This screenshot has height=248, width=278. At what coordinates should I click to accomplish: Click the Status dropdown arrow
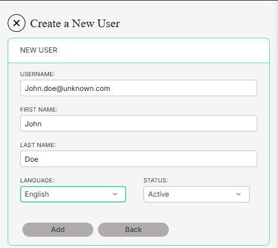coord(238,194)
